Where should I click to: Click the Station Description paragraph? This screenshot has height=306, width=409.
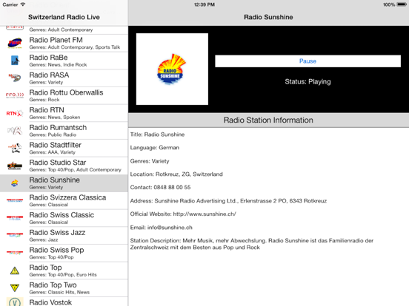252,244
